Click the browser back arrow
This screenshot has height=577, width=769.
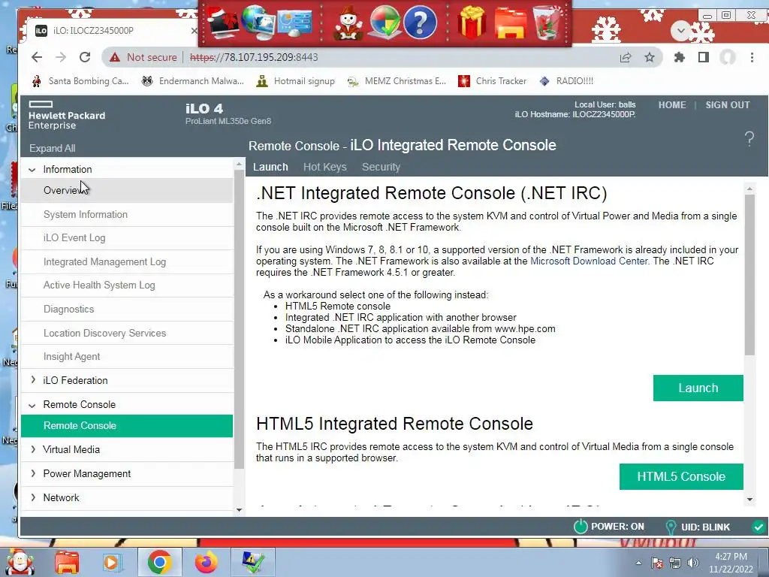[37, 57]
